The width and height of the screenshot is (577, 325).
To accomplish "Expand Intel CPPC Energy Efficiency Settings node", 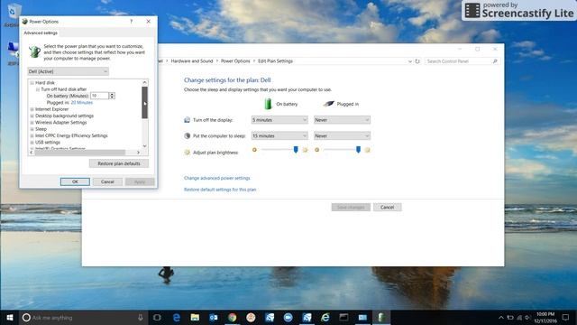I will click(32, 136).
